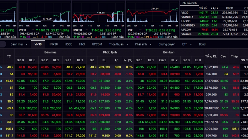Click bid price 90.8 in Giá 1 column
248x139 pixels.
coord(69,88)
